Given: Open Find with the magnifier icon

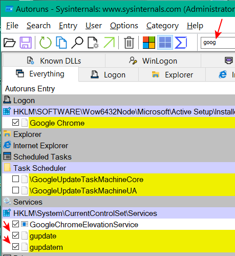Looking at the screenshot, I should pyautogui.click(x=77, y=43).
